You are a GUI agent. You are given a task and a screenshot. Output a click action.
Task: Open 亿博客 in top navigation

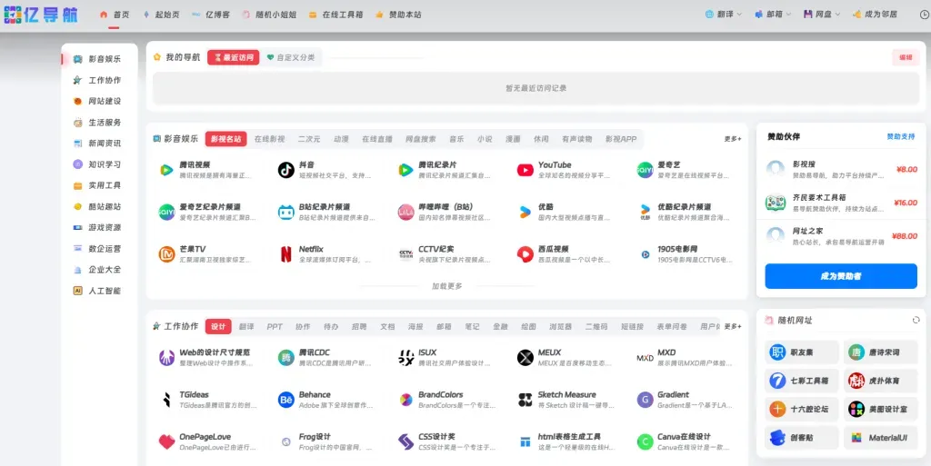[211, 15]
